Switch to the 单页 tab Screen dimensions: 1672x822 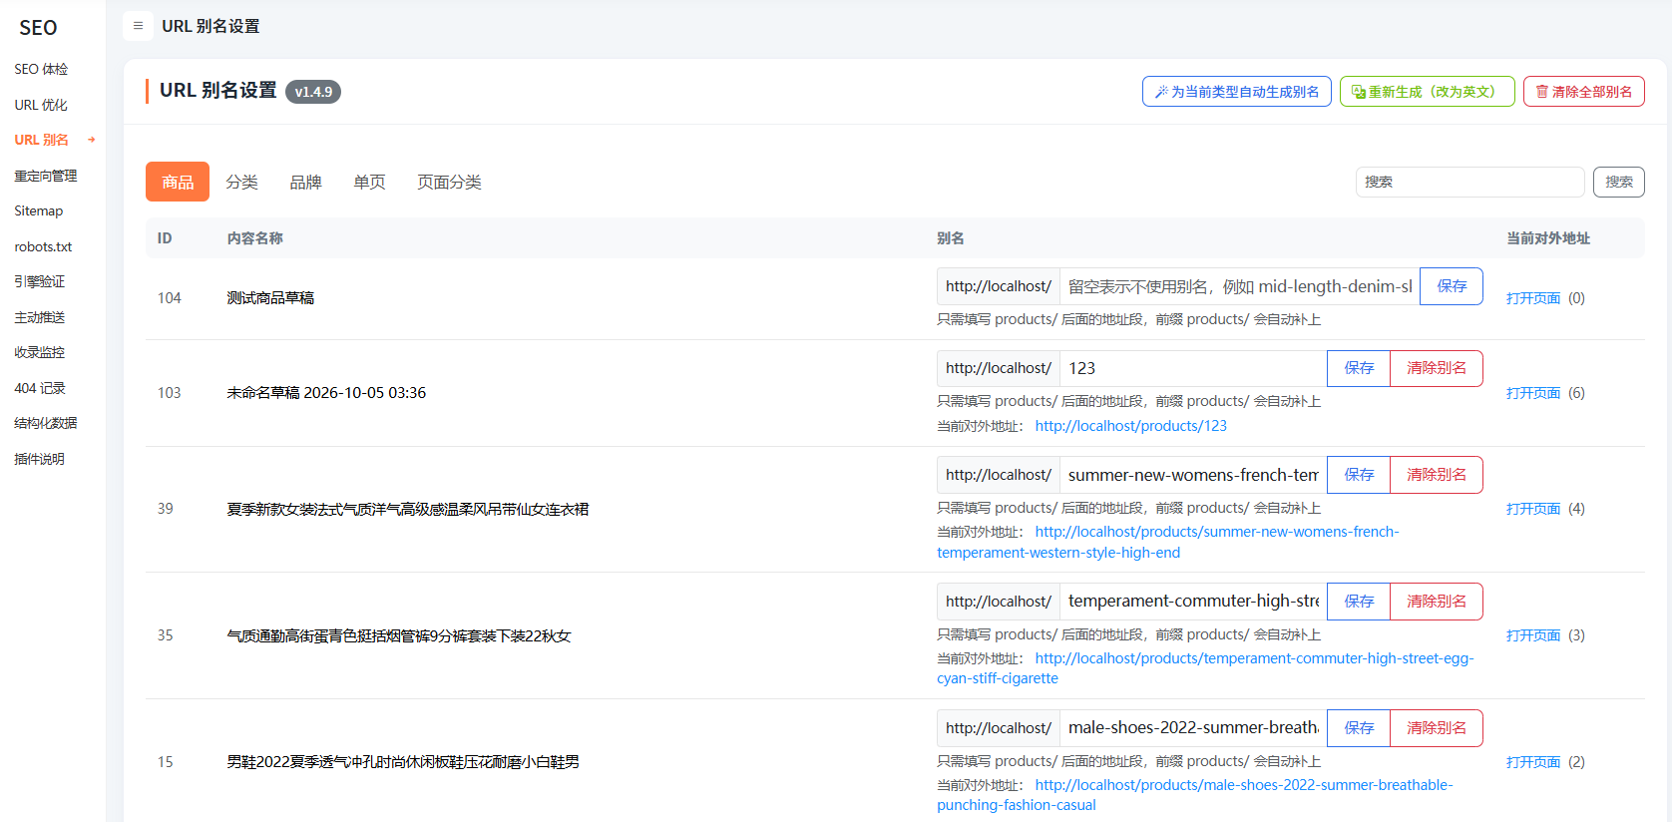pos(369,182)
